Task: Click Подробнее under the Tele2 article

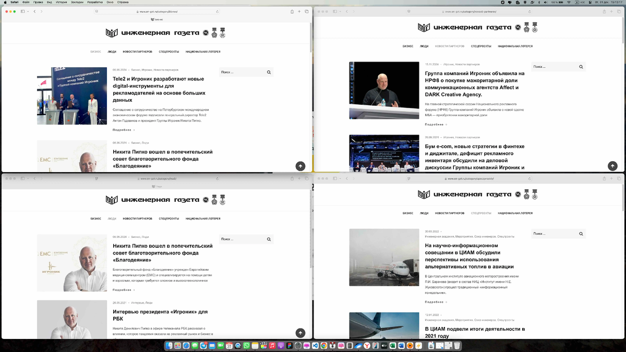Action: (122, 129)
